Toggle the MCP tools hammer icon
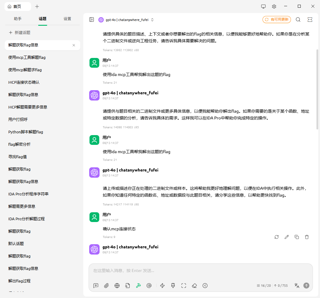320x298 pixels. pos(138,286)
